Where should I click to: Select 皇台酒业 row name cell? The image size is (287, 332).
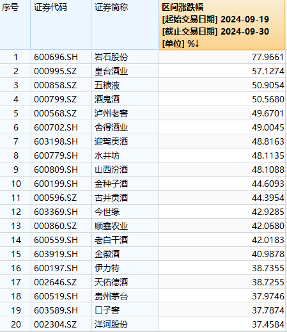coord(125,71)
